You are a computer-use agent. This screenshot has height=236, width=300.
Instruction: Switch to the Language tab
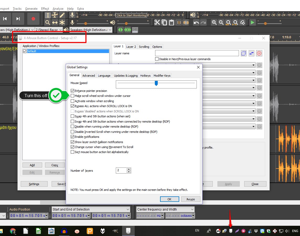(x=104, y=76)
